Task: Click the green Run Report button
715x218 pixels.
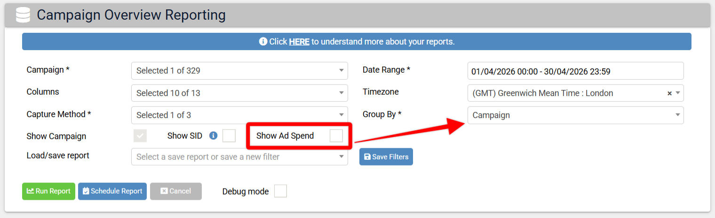Action: pos(48,191)
